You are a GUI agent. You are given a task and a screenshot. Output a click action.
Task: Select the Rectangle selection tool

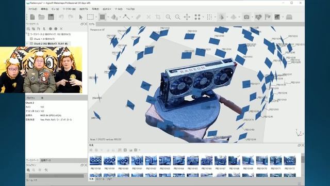click(x=90, y=17)
